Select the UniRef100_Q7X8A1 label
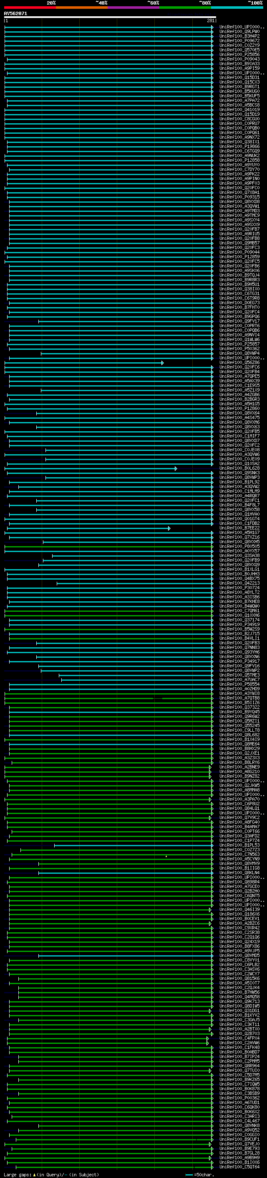The width and height of the screenshot is (267, 1178). [x=239, y=193]
